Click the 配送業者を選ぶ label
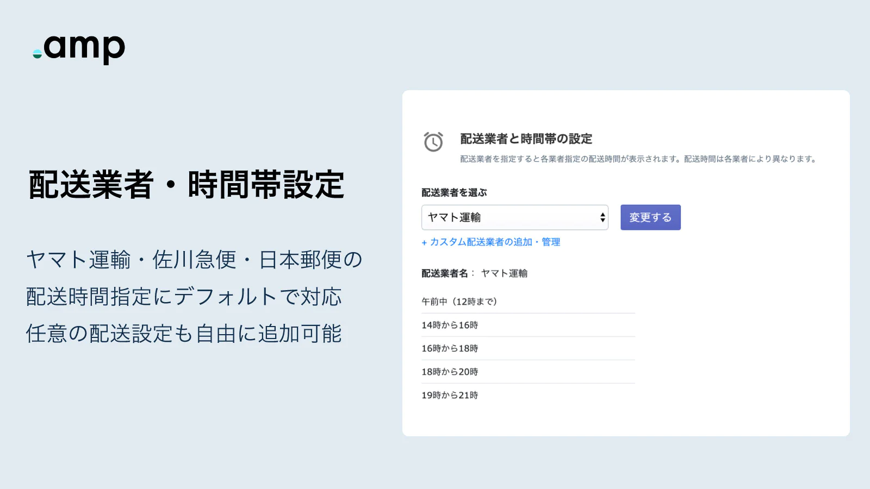Screen dimensions: 870x489 pos(454,193)
